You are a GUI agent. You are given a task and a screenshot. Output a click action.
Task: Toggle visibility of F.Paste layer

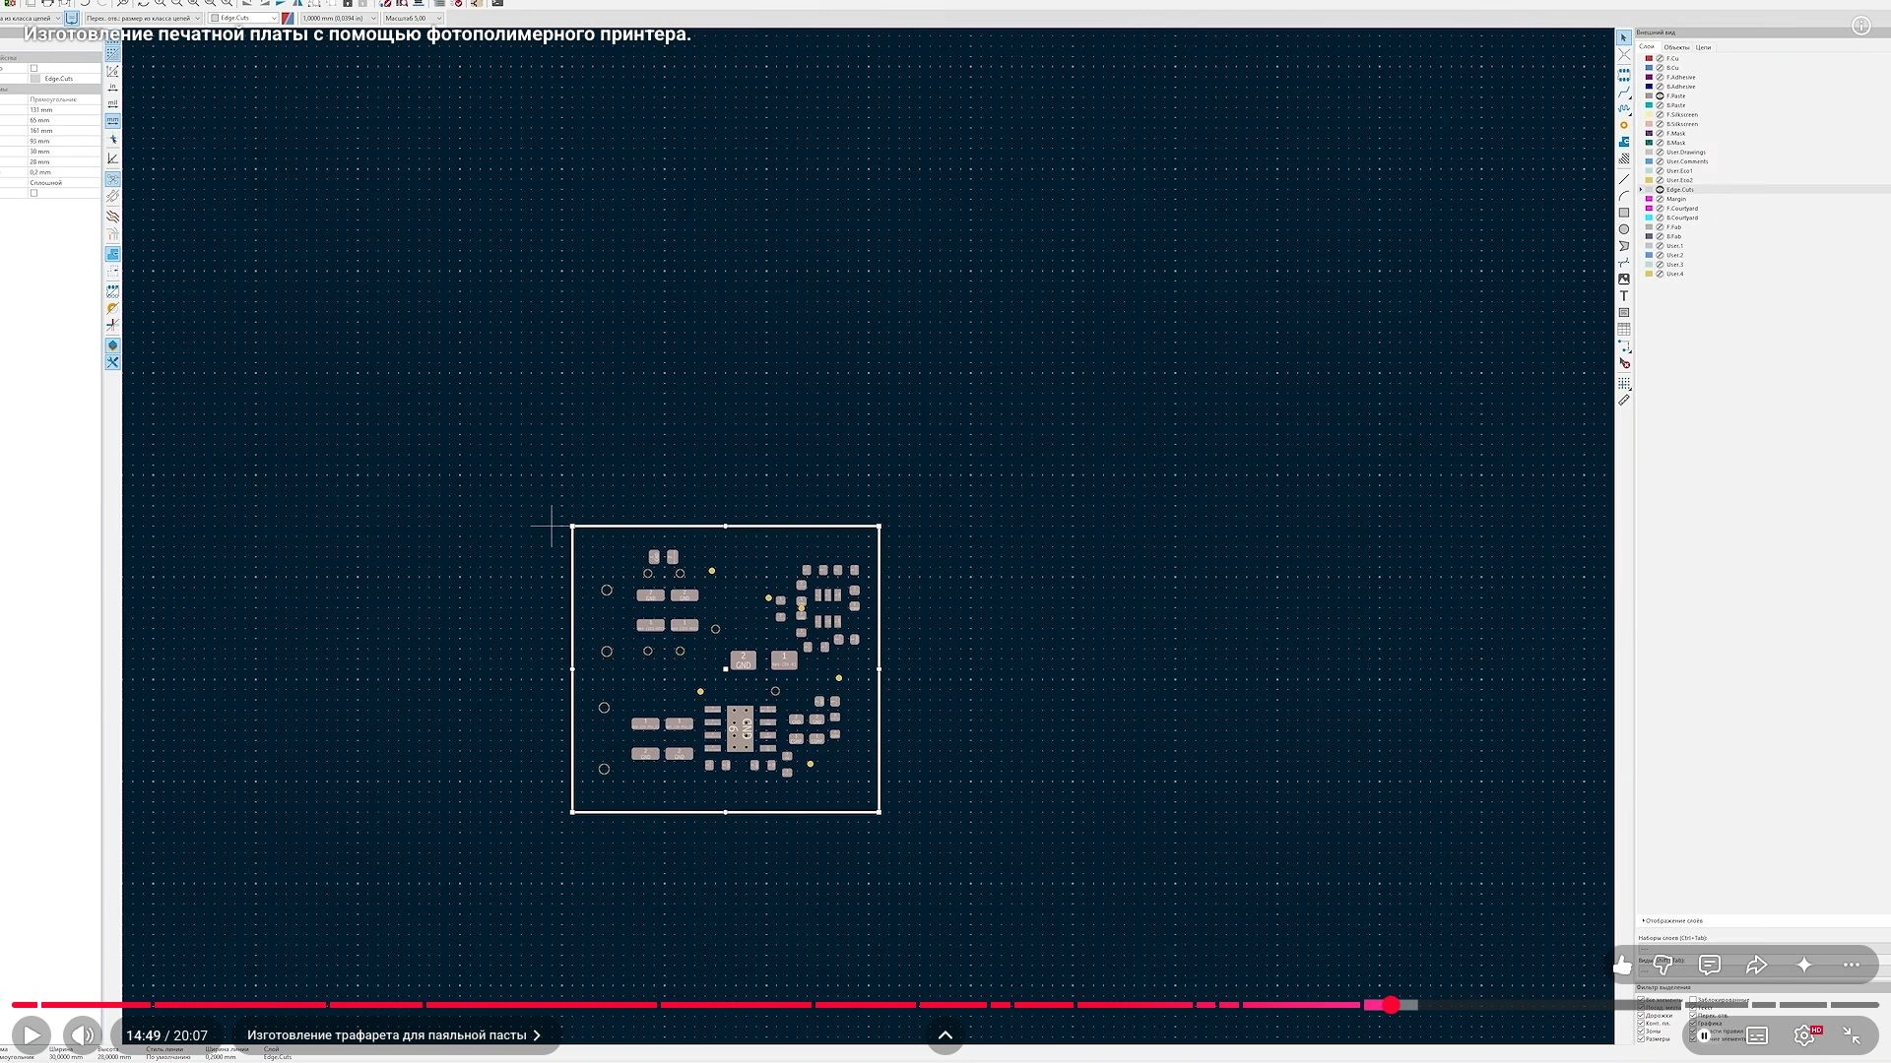[x=1660, y=96]
